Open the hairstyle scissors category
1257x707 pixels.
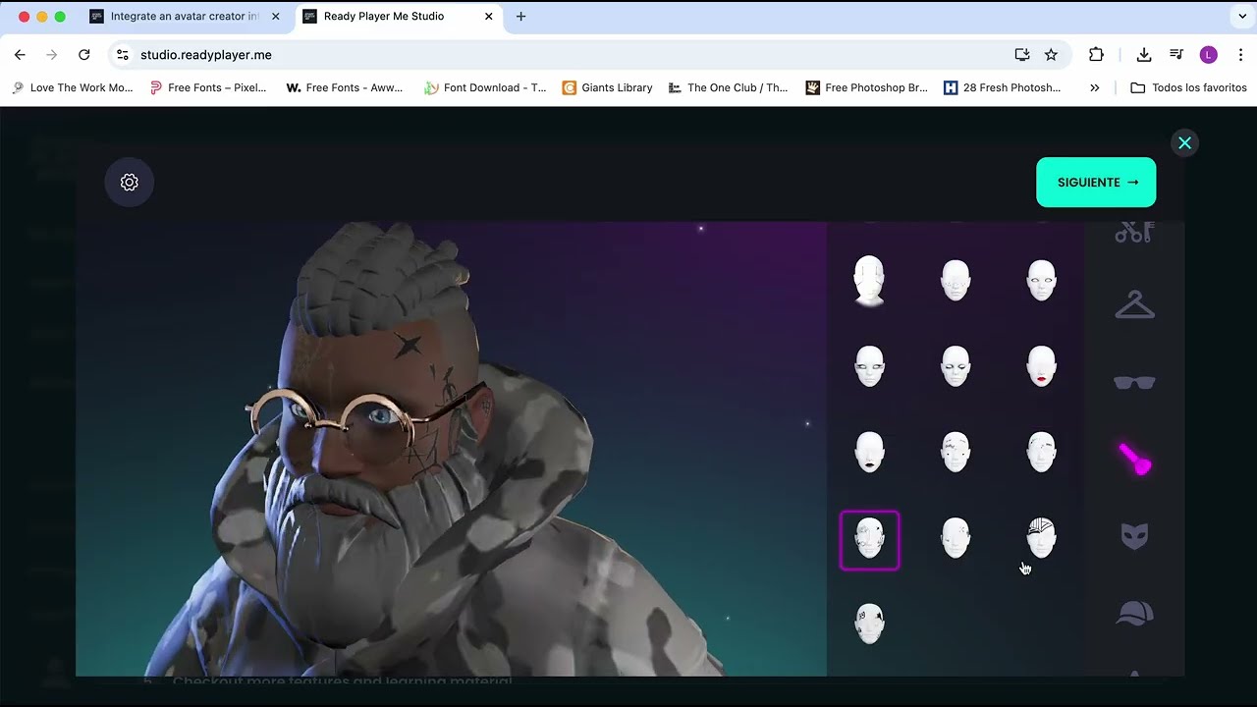tap(1134, 233)
